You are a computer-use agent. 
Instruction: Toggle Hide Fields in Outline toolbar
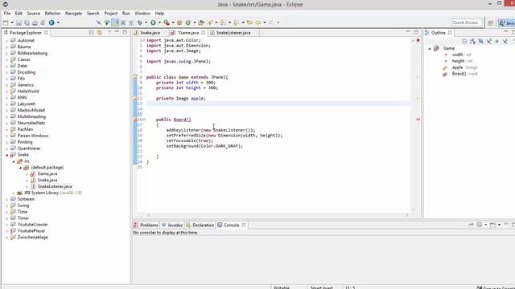click(x=481, y=41)
